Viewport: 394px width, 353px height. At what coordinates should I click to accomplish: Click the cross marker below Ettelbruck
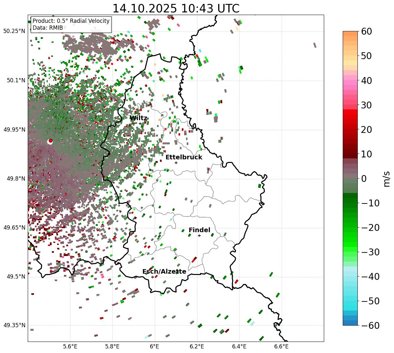click(x=176, y=163)
